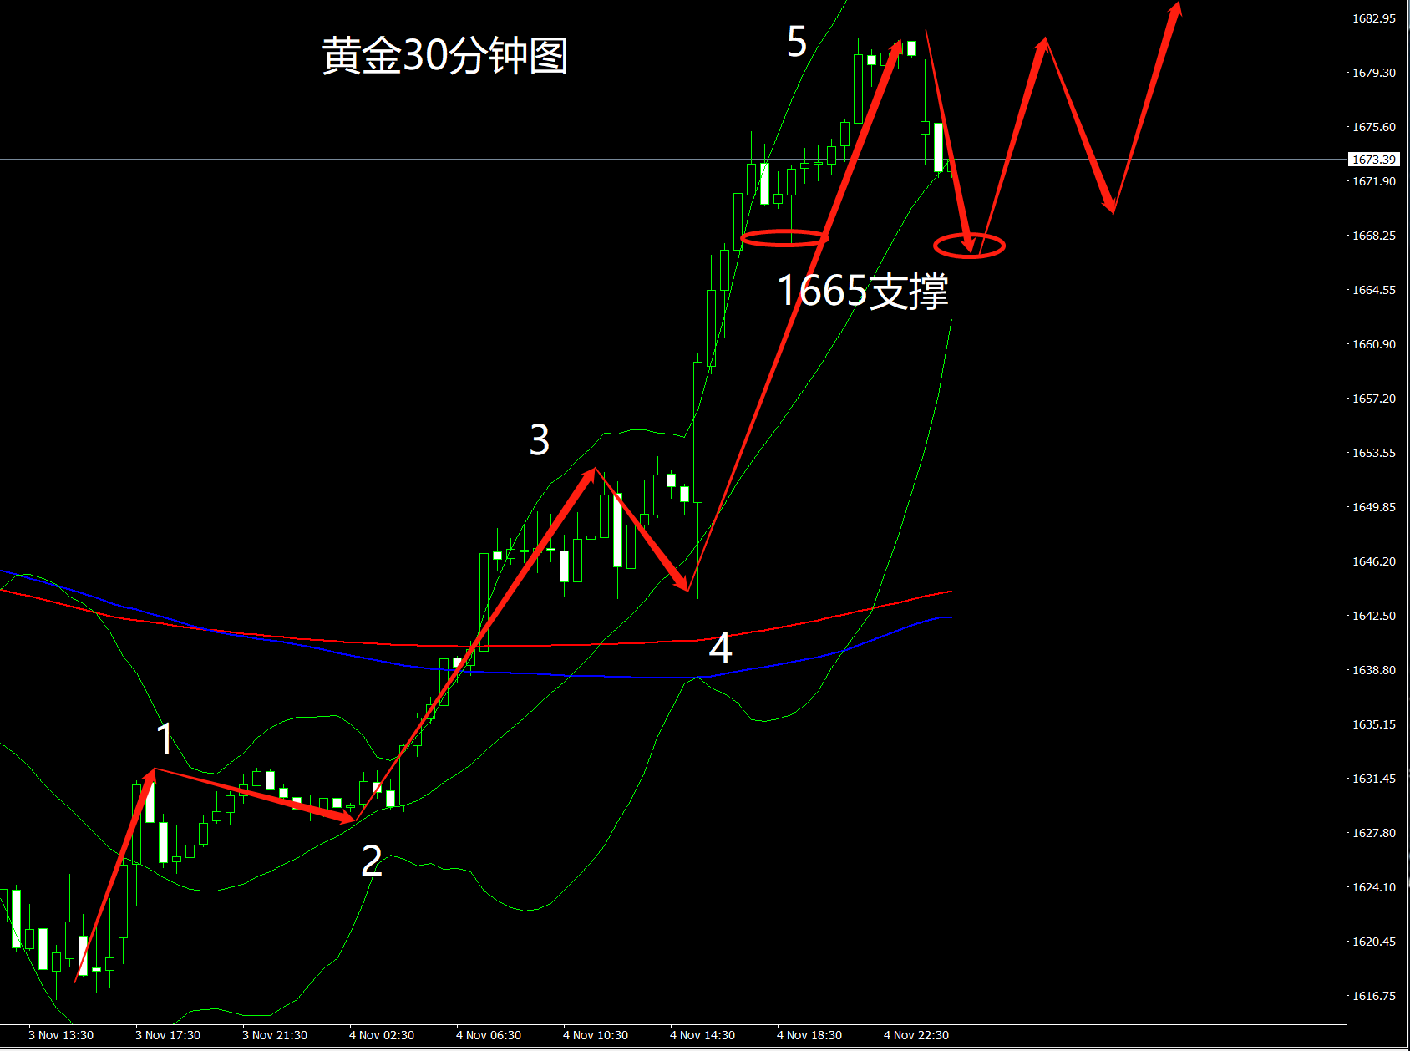This screenshot has height=1051, width=1410.
Task: Click the 1660.90 price axis label
Action: click(1374, 344)
